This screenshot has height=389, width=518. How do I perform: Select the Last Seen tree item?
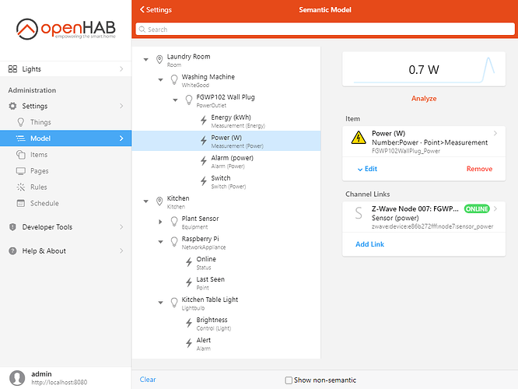pyautogui.click(x=226, y=282)
